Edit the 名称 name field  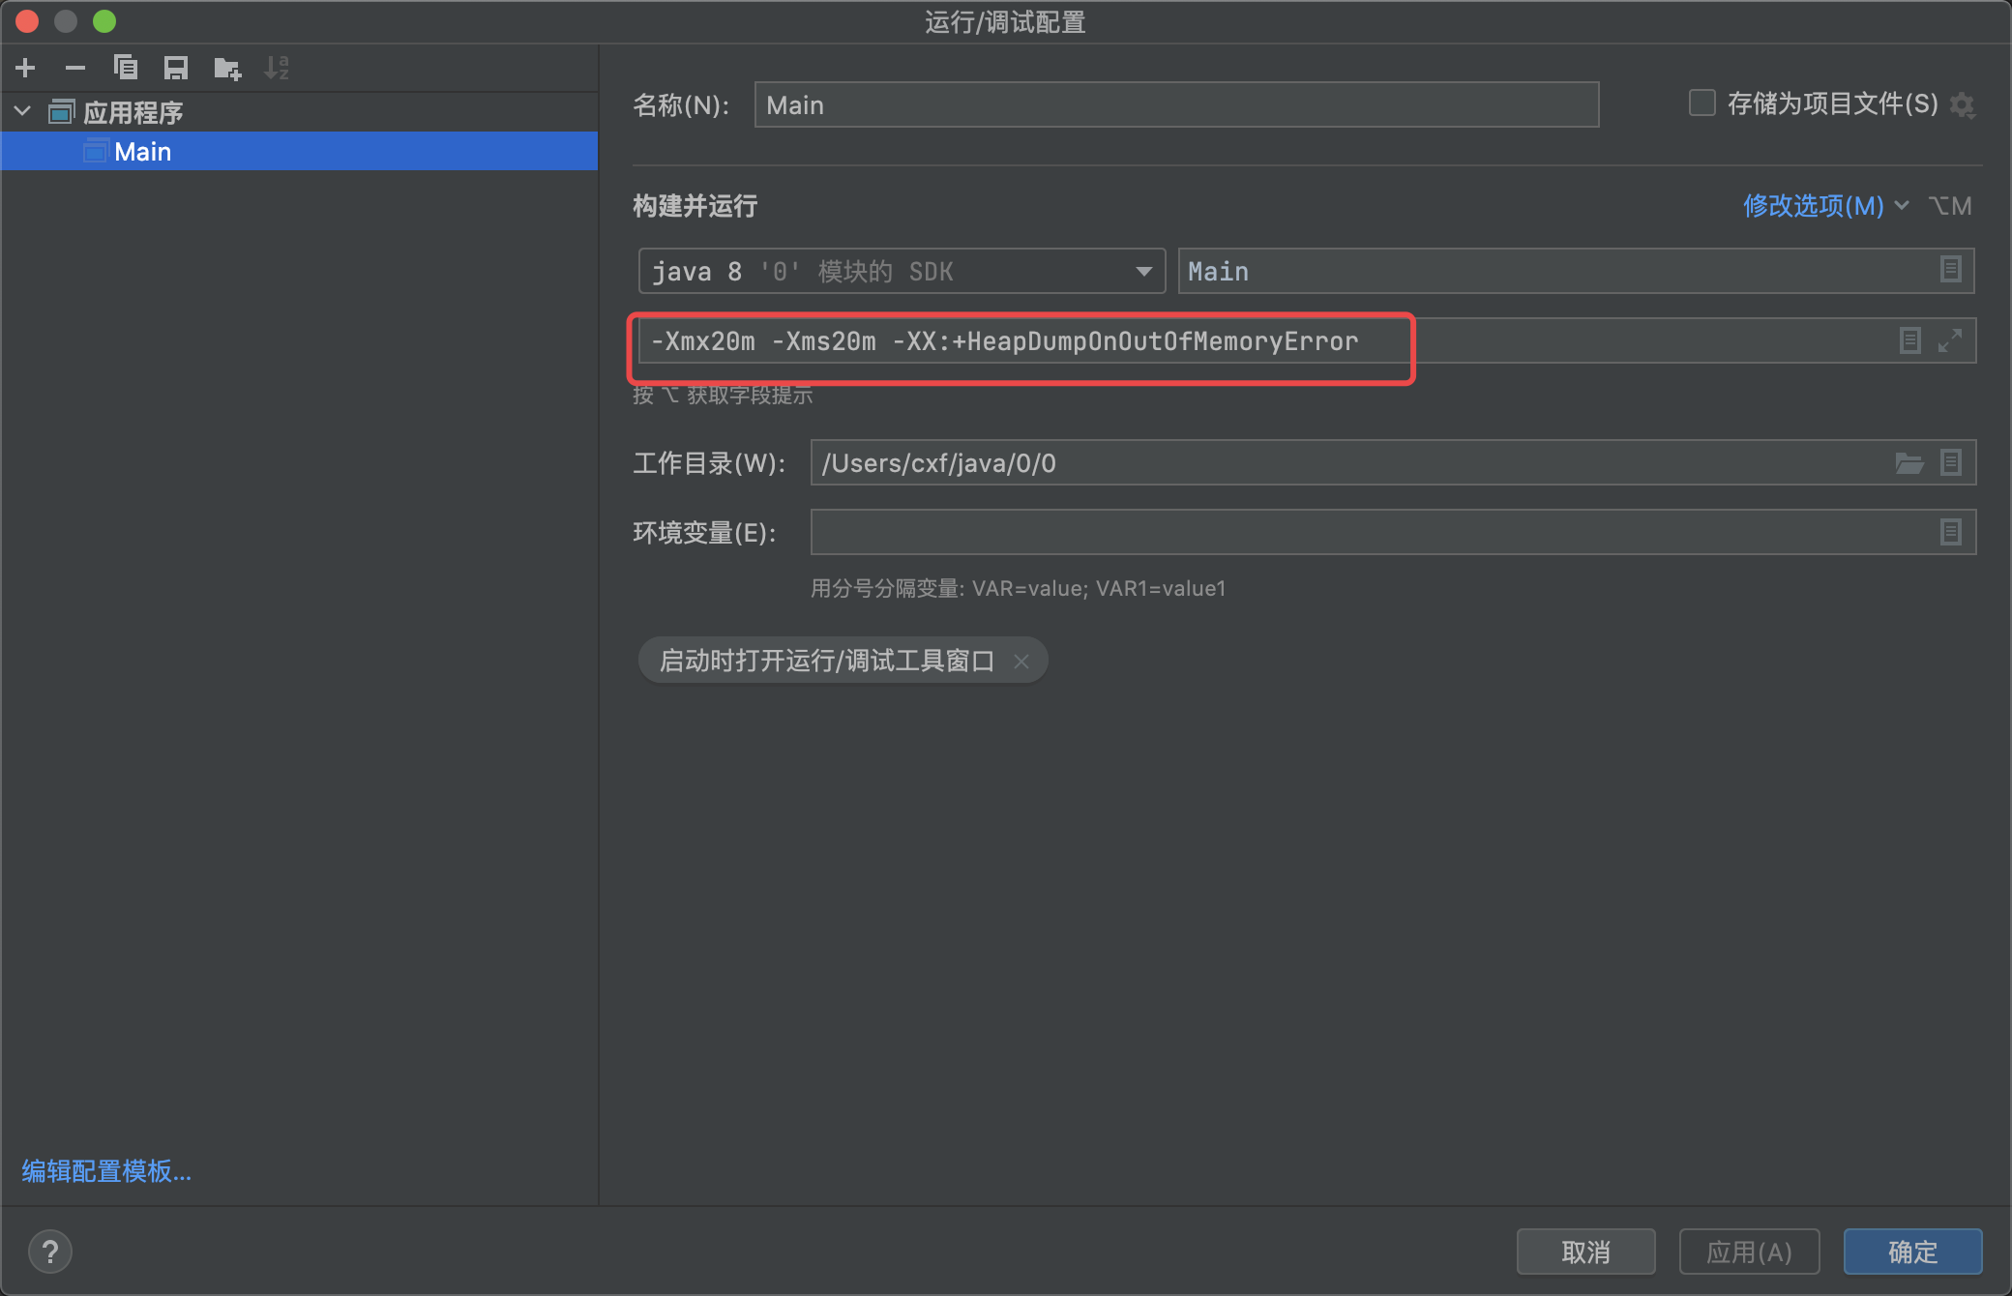click(x=1176, y=104)
